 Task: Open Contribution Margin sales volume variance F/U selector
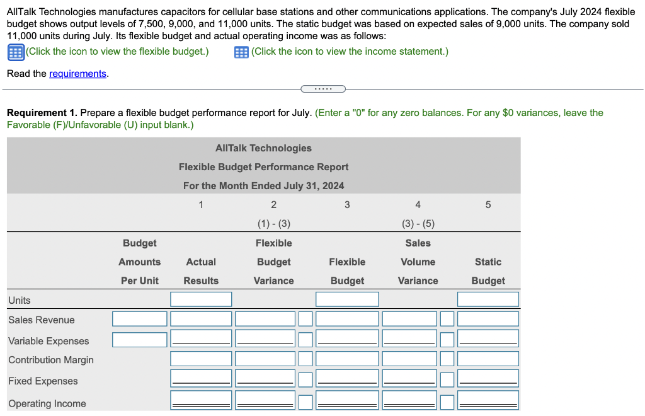447,359
